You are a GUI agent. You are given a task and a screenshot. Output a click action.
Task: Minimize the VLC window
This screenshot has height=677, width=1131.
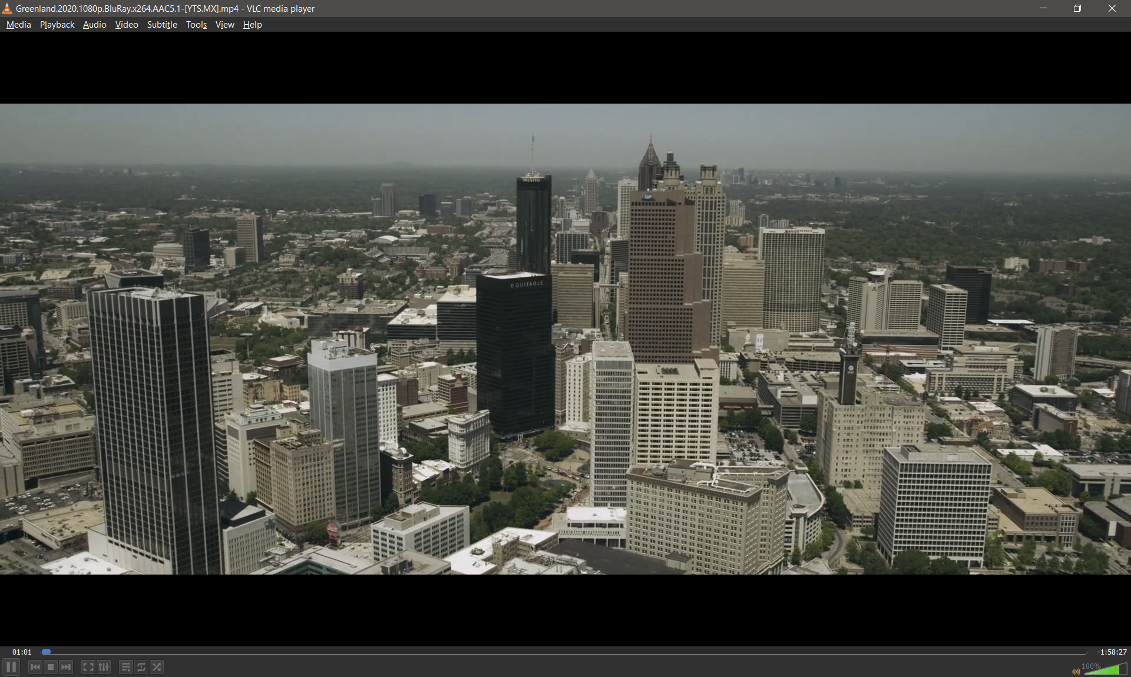click(1043, 8)
